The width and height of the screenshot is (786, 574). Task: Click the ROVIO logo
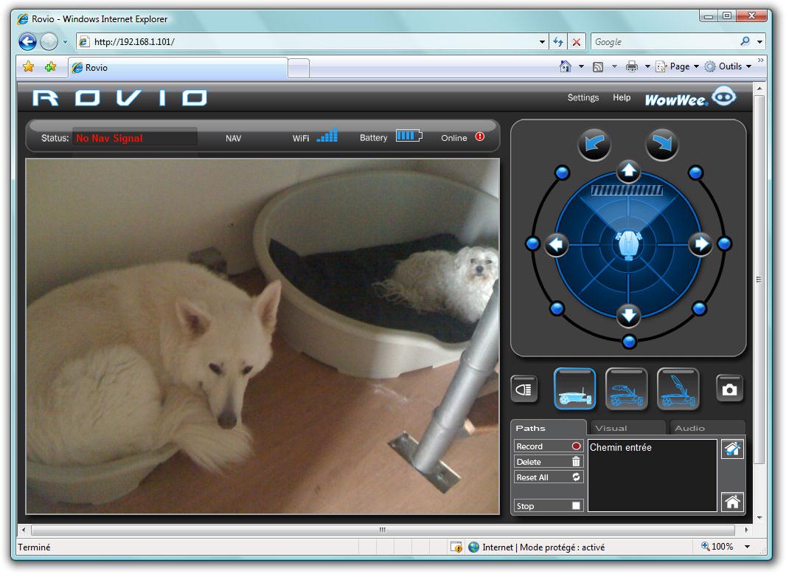point(119,98)
